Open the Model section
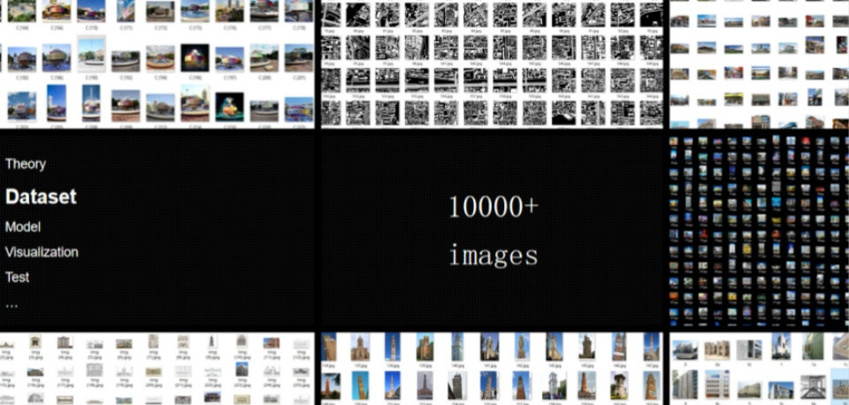The width and height of the screenshot is (849, 405). click(23, 226)
